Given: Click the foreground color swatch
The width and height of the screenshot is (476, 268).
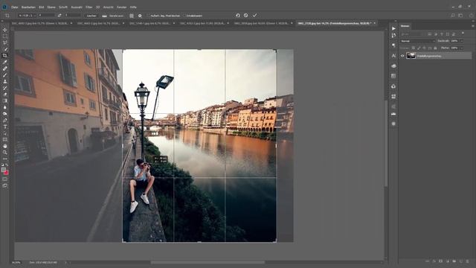Looking at the screenshot, I should pyautogui.click(x=3, y=170).
